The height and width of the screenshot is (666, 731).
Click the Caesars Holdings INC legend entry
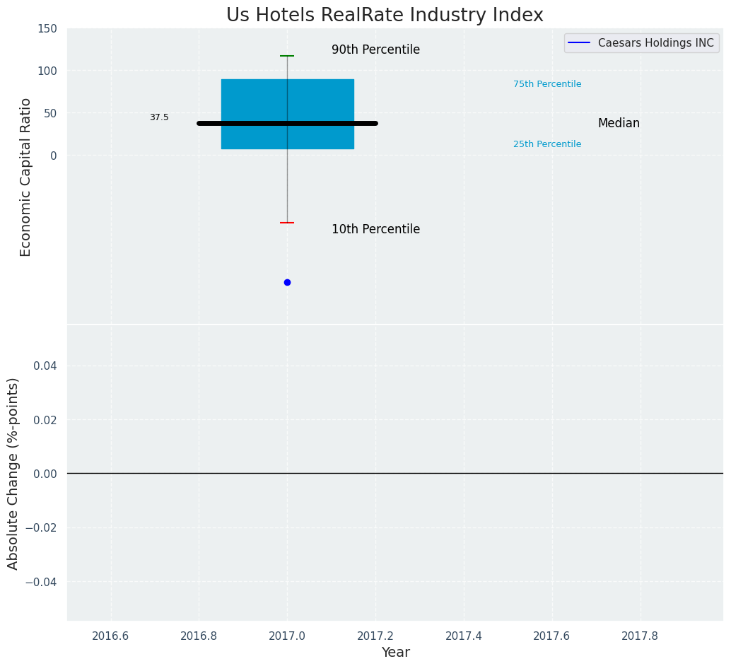point(655,42)
